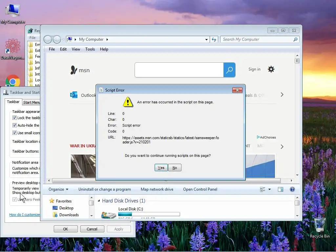Image resolution: width=336 pixels, height=252 pixels.
Task: Open the DataWagon desktop shortcut
Action: tap(12, 49)
